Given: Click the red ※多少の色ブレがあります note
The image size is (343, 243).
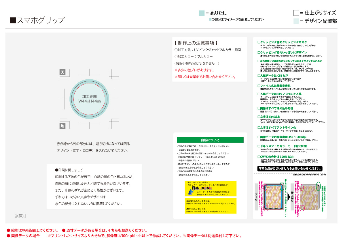Looking at the screenshot, I should pyautogui.click(x=194, y=70).
